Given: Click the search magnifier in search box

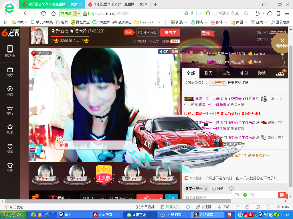Looking at the screenshot, I should pos(246,13).
